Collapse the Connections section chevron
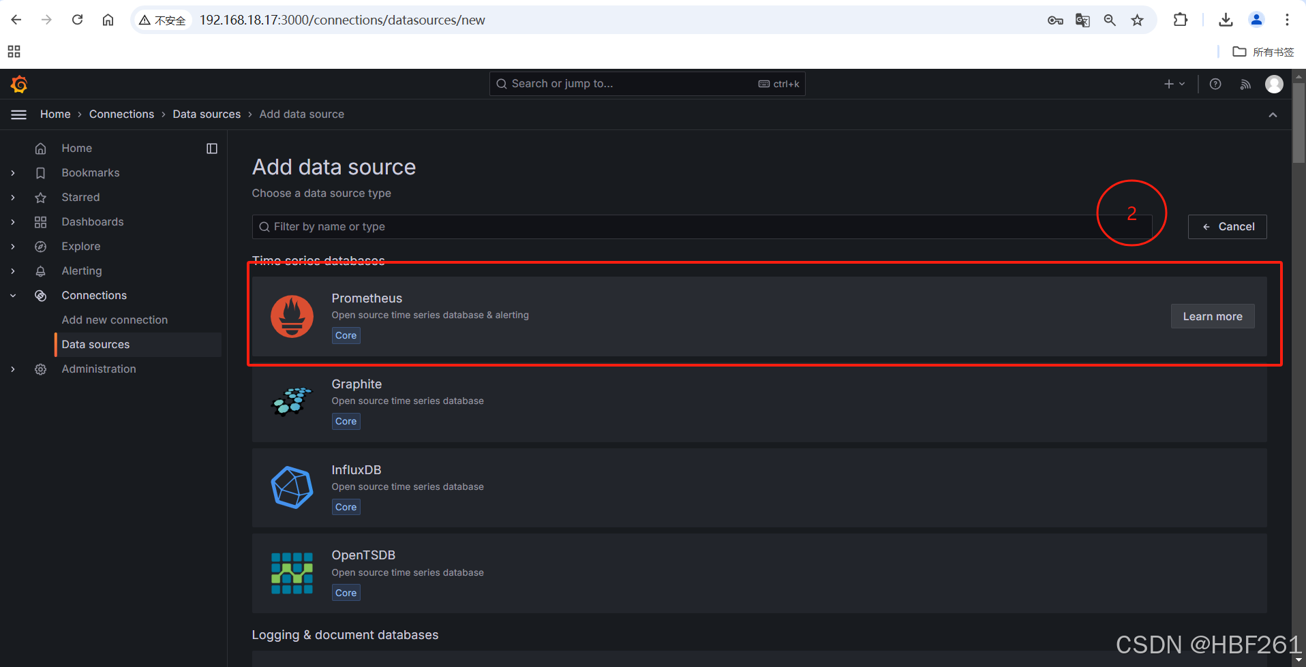The width and height of the screenshot is (1306, 667). [x=13, y=296]
